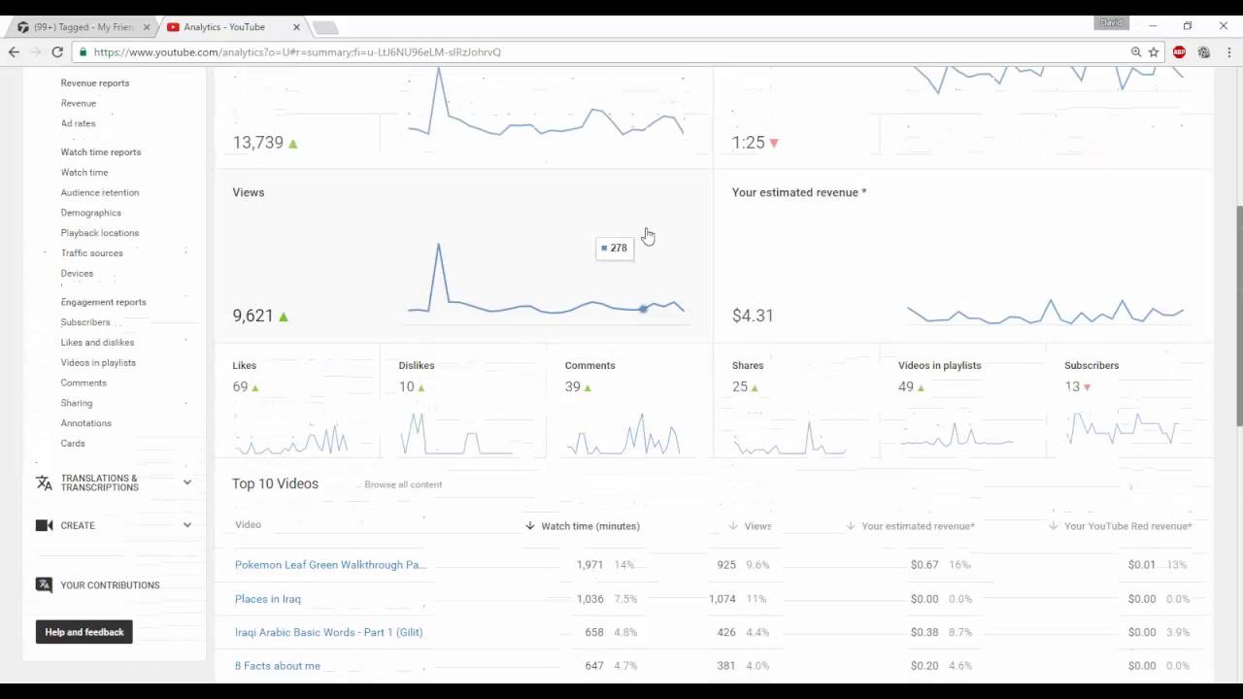Click Browse all content link
1243x699 pixels.
coord(403,484)
